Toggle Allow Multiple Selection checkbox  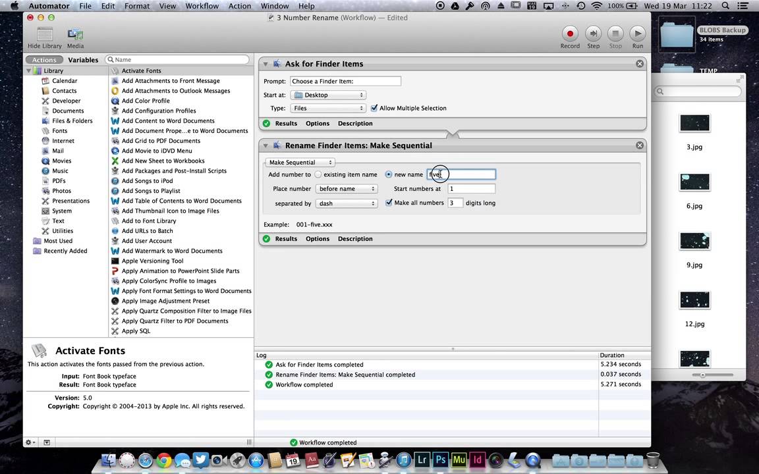pyautogui.click(x=374, y=108)
